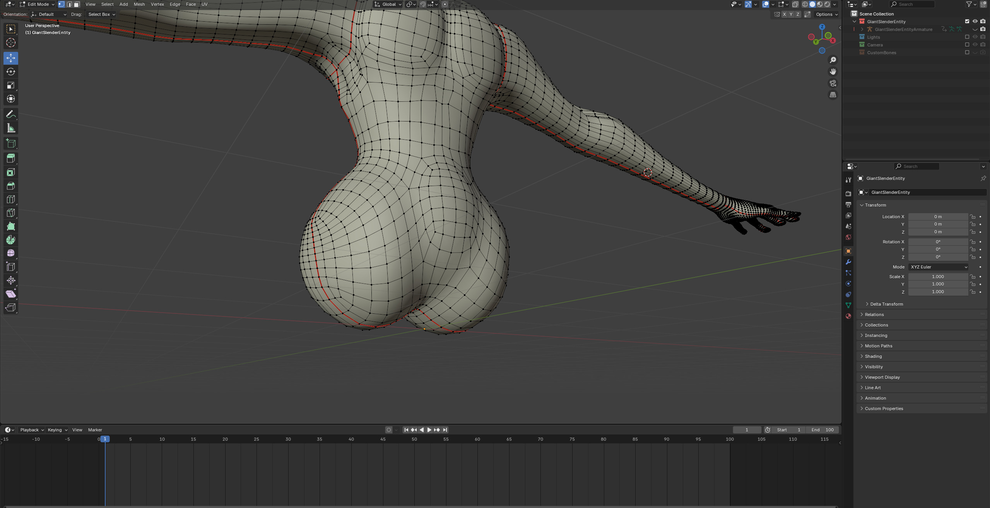This screenshot has height=508, width=990.
Task: Select the Edge Slide tool
Action: tap(11, 267)
